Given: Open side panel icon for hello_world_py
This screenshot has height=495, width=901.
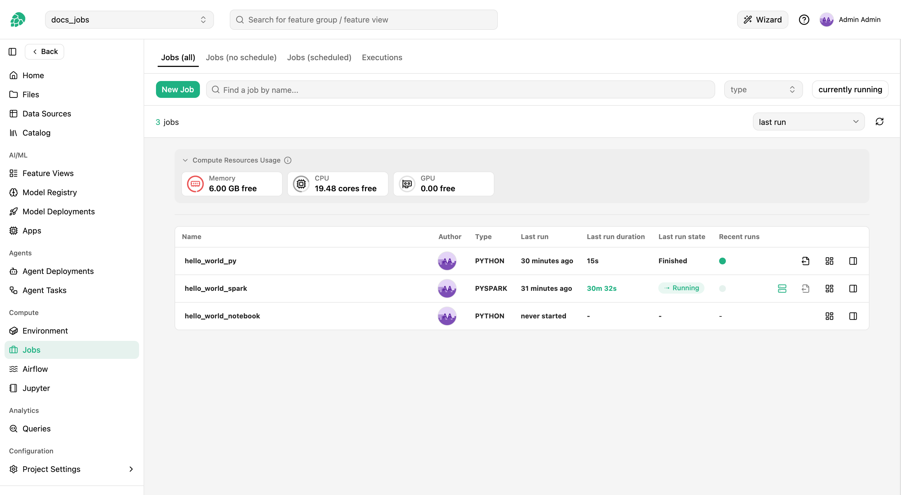Looking at the screenshot, I should pos(853,261).
